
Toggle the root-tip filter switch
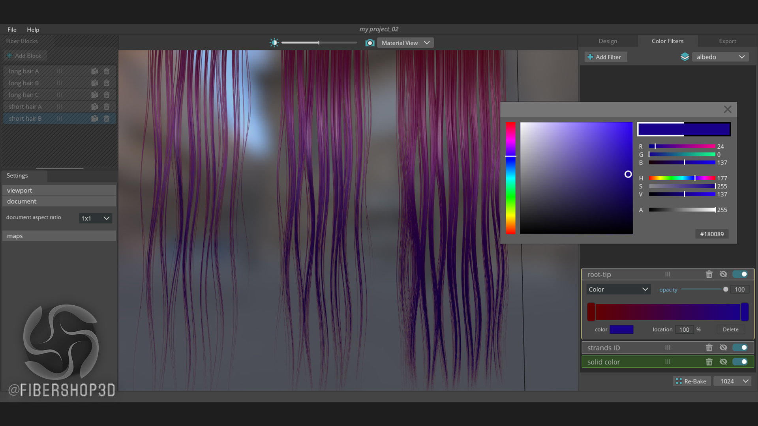[740, 274]
